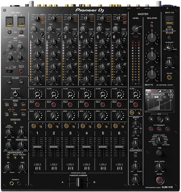Screen dimensions: 181x192
Task: Adjust the master LEVEL knob
Action: pos(135,29)
